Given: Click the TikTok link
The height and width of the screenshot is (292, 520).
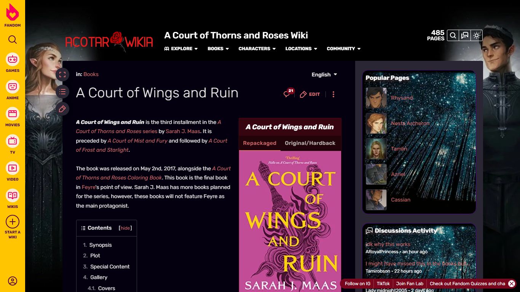Looking at the screenshot, I should [x=383, y=284].
